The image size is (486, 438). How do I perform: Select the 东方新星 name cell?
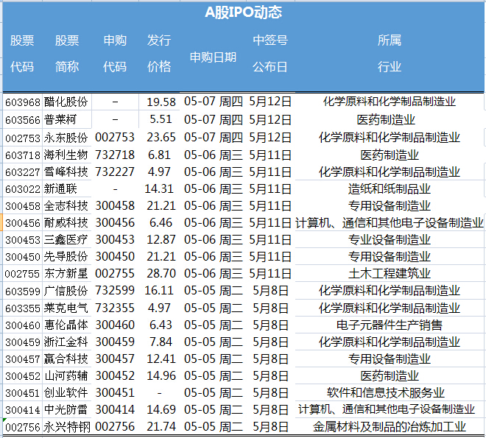66,274
